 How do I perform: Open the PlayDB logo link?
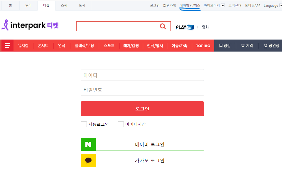point(185,27)
